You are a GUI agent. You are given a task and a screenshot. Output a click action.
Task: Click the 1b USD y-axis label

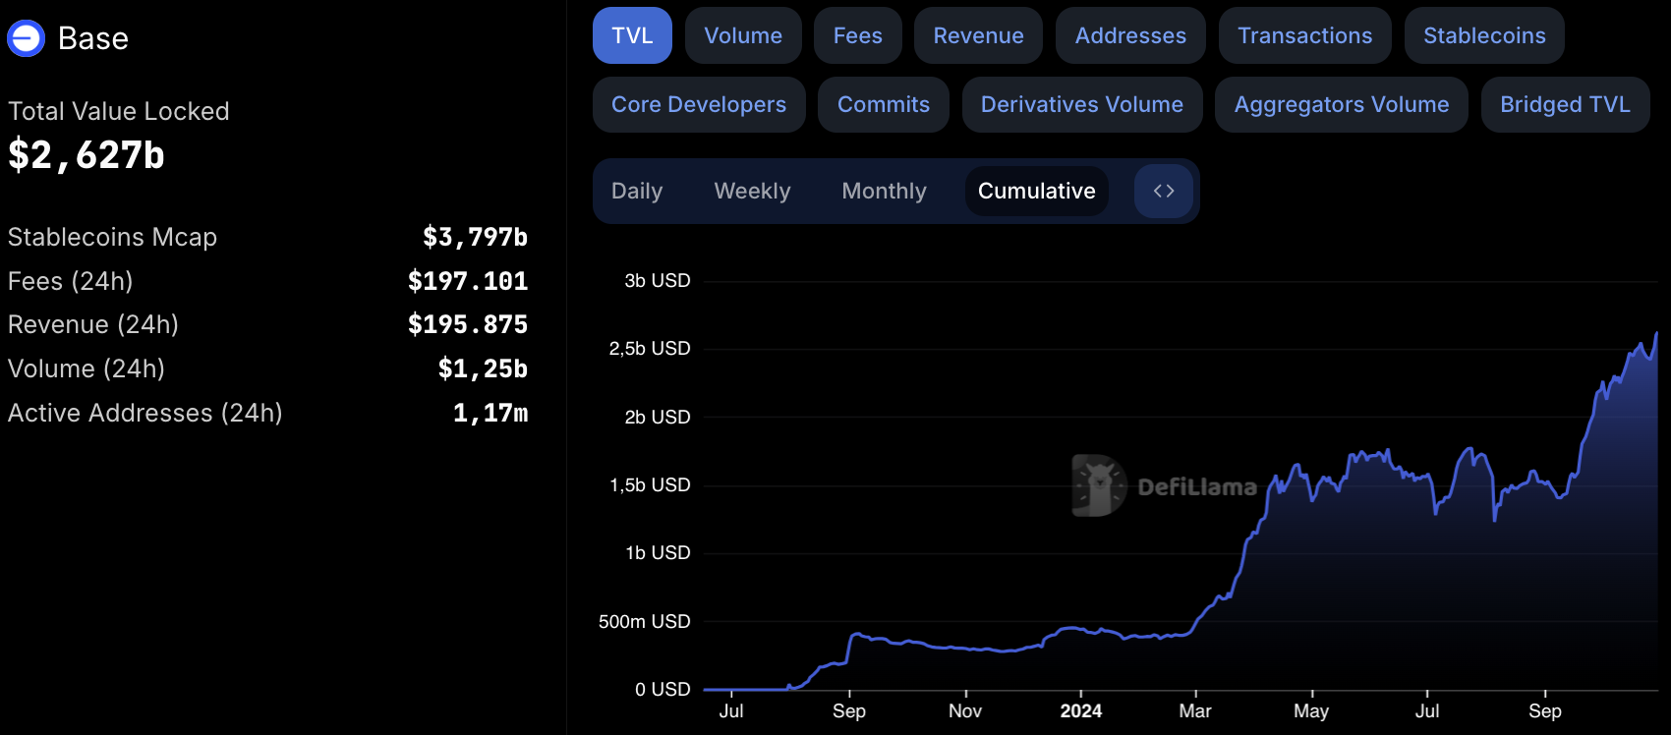point(658,553)
